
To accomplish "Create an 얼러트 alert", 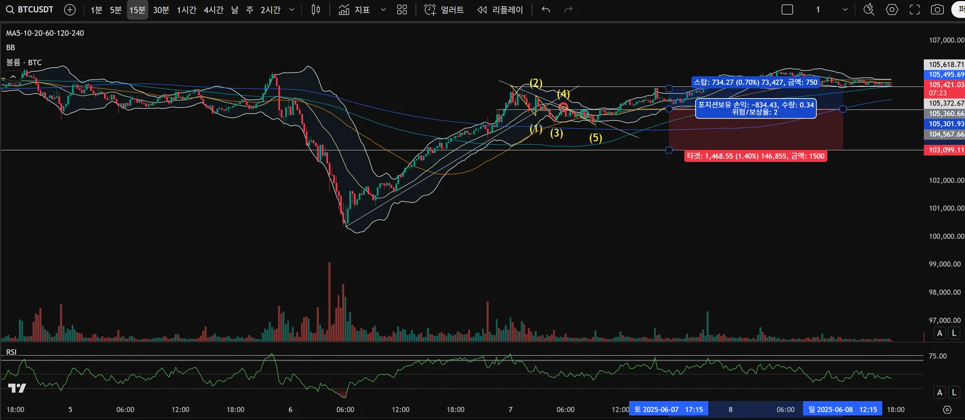I will [x=444, y=10].
